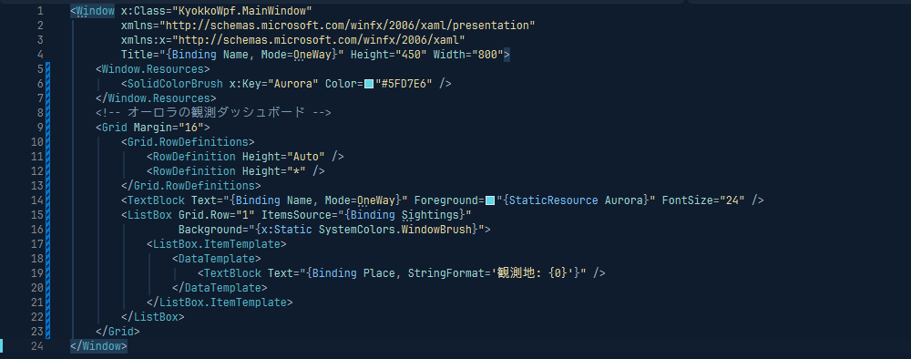Viewport: 911px width, 359px height.
Task: Click the Foreground color swatch on line 14
Action: click(x=490, y=200)
